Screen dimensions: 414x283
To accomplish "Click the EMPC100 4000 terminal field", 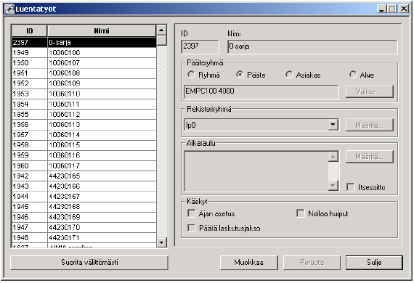I will tap(261, 91).
